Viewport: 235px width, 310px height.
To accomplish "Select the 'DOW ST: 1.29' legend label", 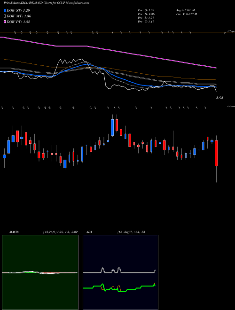I will [x=18, y=10].
